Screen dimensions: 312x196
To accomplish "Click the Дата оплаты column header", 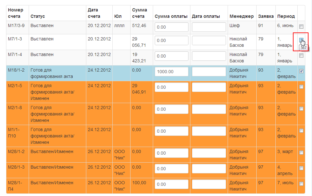I will click(206, 16).
